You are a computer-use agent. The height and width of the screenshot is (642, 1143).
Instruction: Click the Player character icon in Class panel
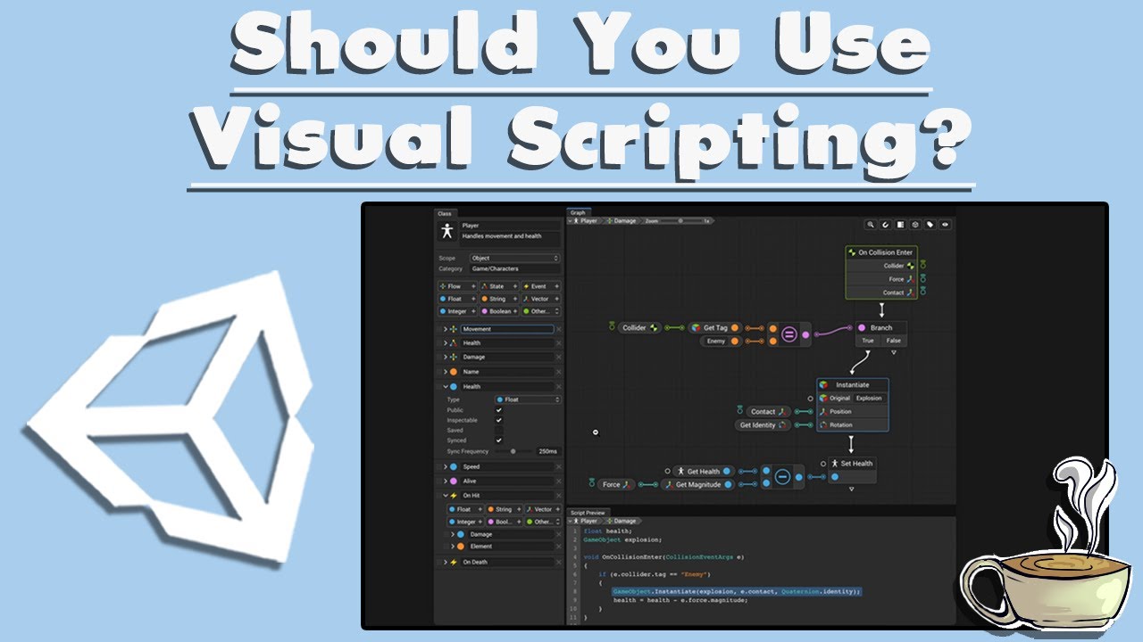tap(447, 232)
